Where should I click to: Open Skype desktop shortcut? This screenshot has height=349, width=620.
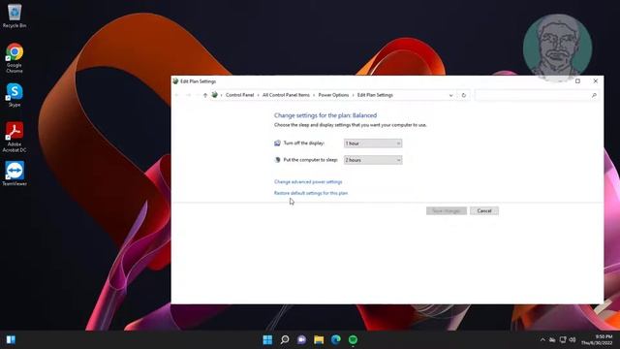15,95
